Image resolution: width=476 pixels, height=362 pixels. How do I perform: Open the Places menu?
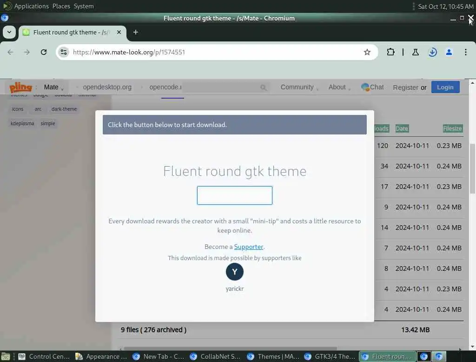[61, 6]
